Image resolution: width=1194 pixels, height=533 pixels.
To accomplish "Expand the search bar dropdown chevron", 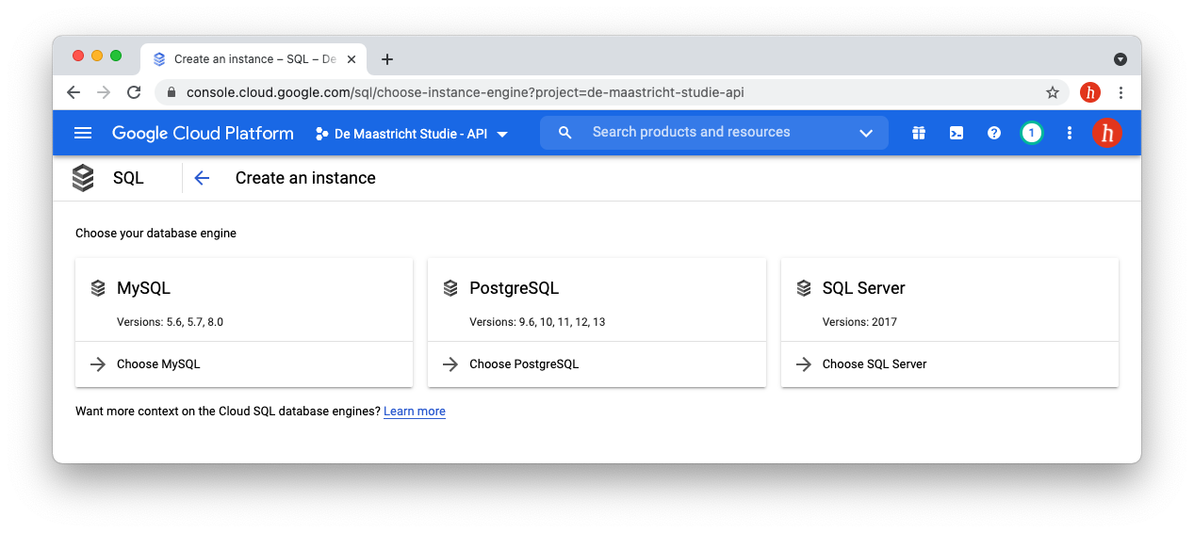I will pos(866,133).
